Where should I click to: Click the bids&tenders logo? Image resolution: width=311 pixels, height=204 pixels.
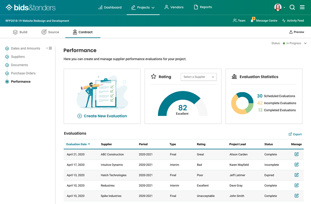point(30,7)
